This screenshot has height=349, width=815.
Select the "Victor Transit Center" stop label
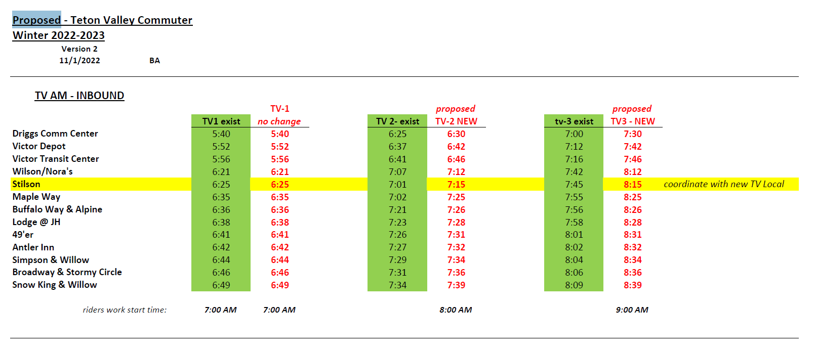pyautogui.click(x=56, y=159)
